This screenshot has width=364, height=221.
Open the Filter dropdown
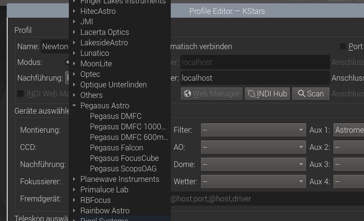tap(253, 130)
